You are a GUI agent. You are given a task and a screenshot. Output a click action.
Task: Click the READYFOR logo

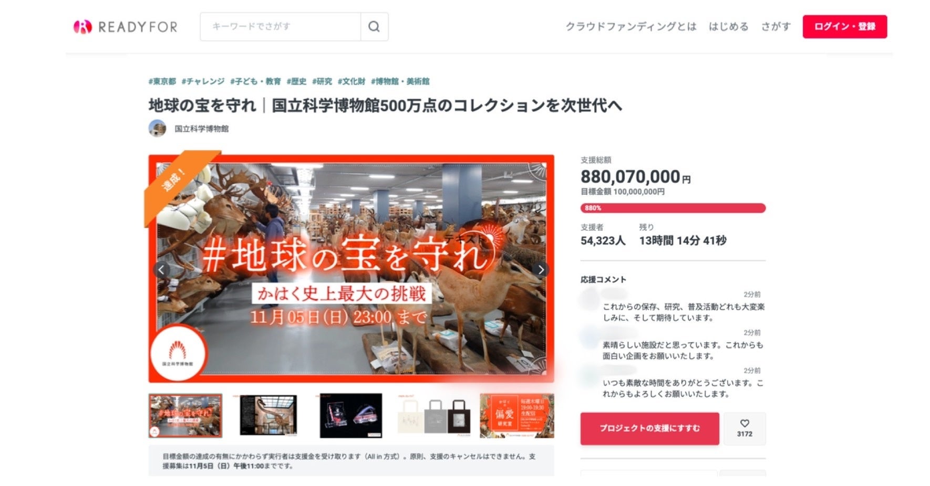coord(125,27)
